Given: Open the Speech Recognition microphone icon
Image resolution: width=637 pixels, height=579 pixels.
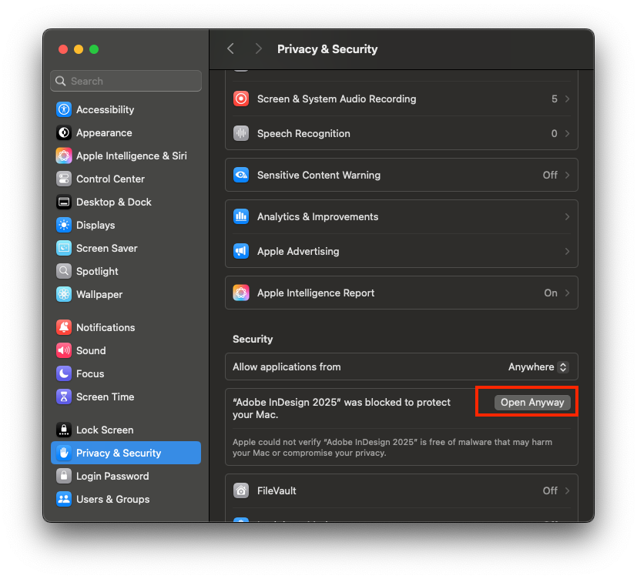Looking at the screenshot, I should [240, 132].
